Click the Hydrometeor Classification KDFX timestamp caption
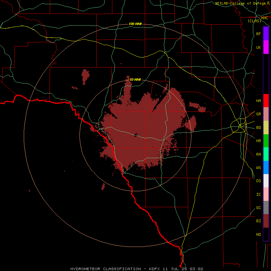 click(137, 269)
